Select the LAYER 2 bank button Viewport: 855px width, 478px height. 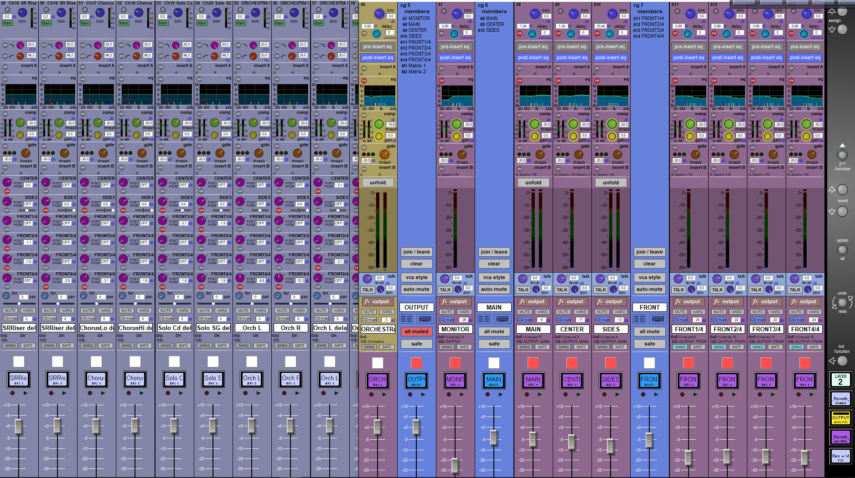840,380
